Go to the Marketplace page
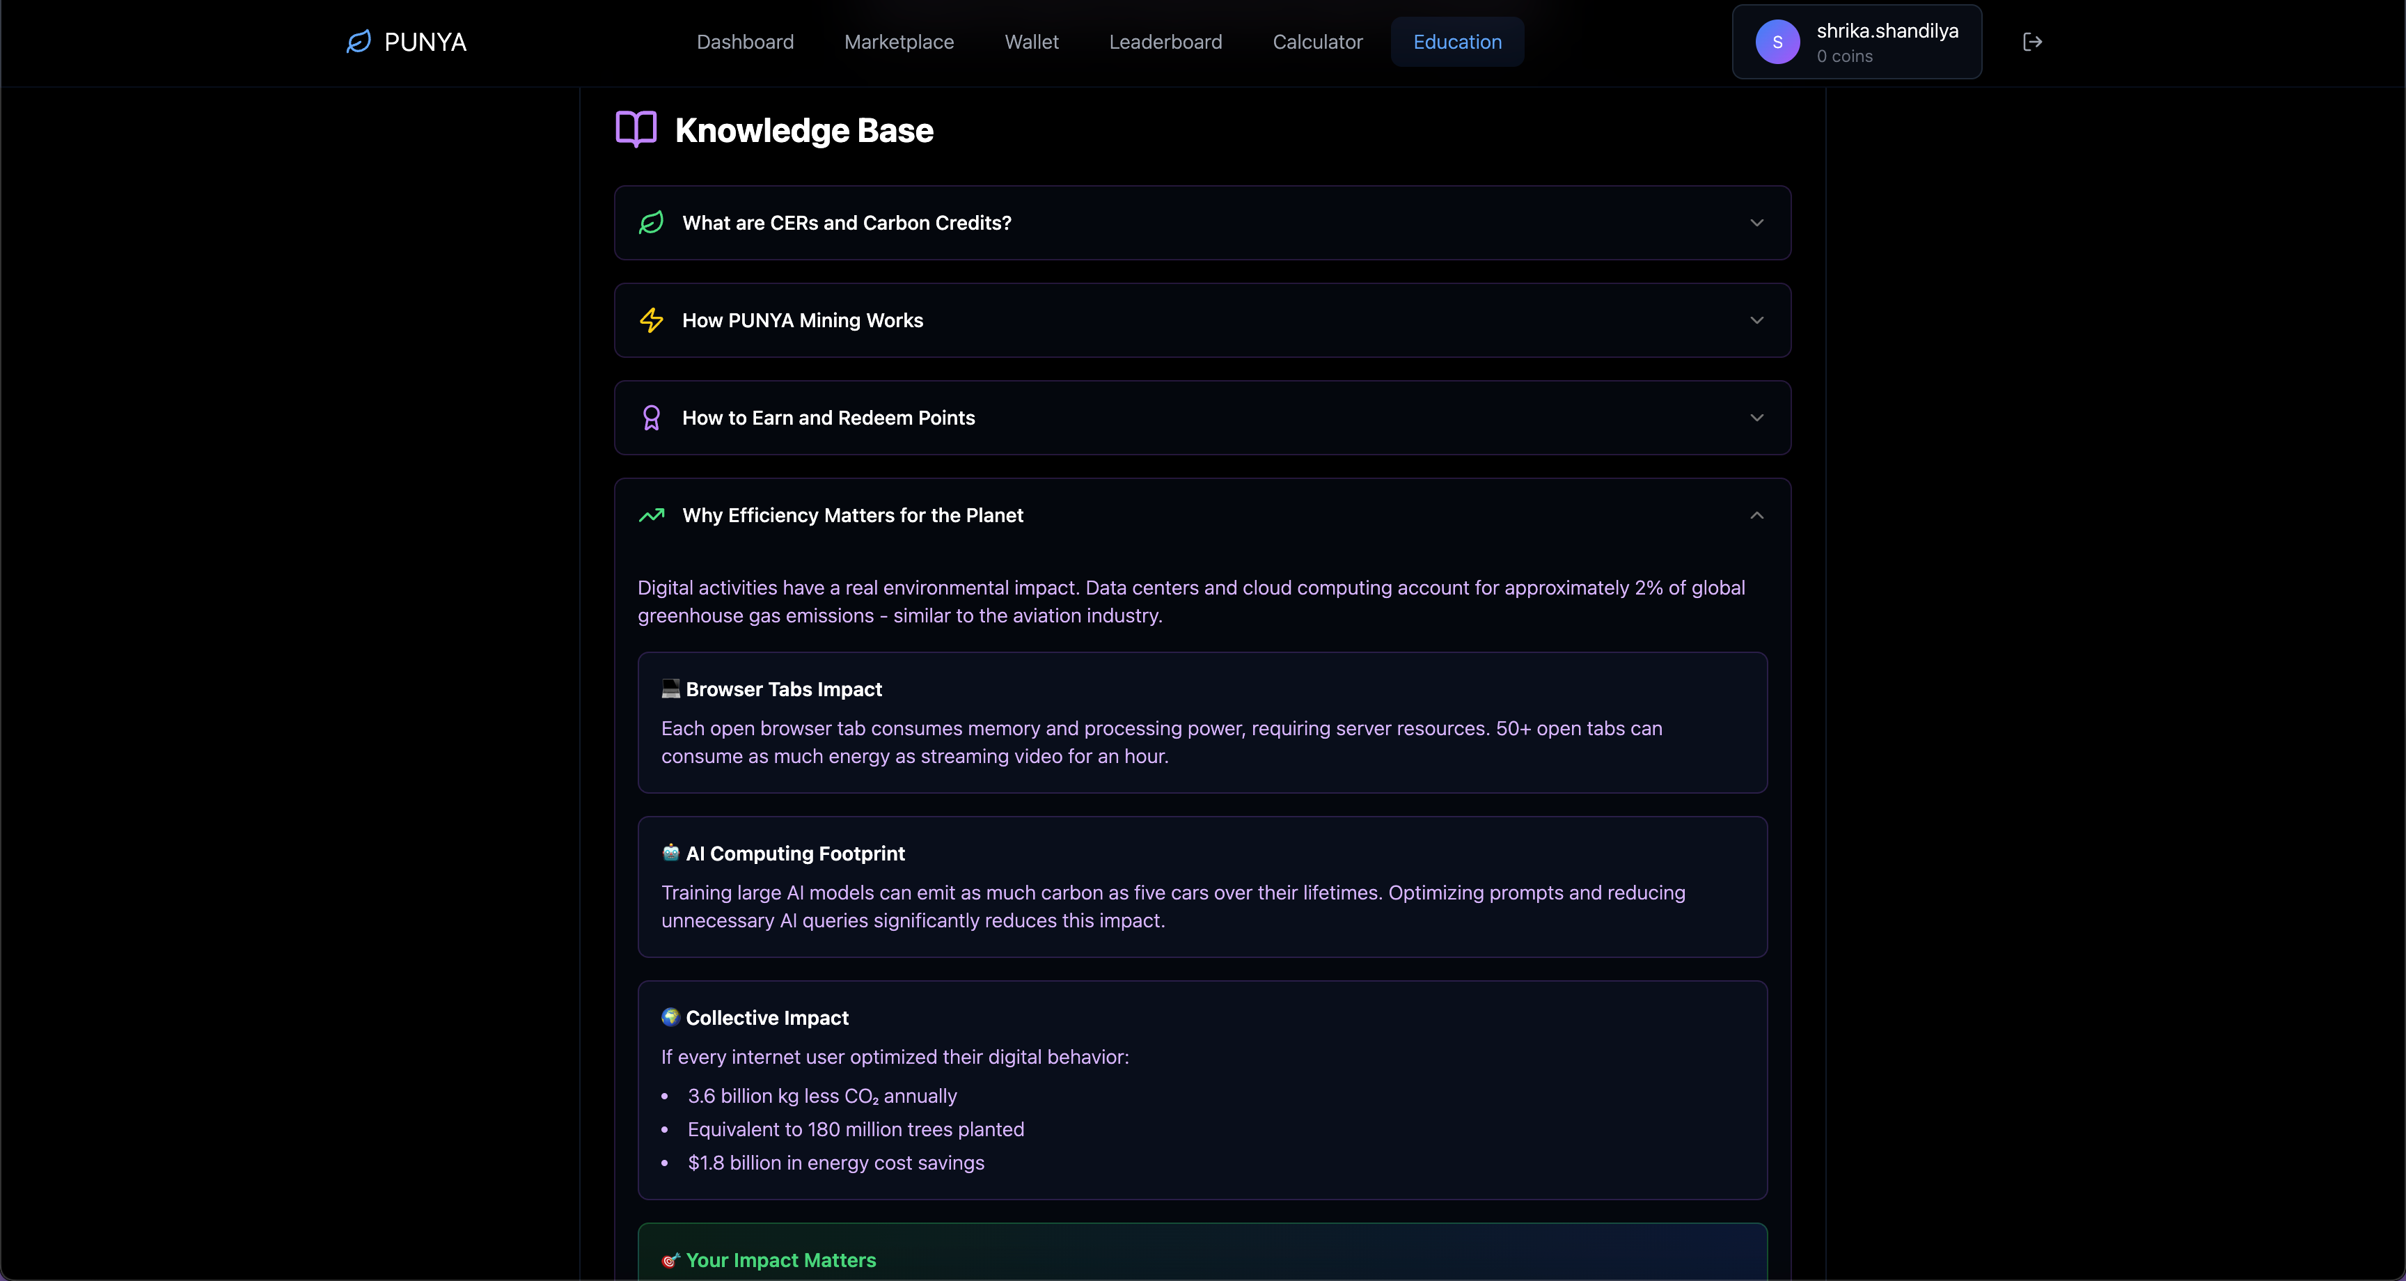Image resolution: width=2406 pixels, height=1281 pixels. tap(899, 42)
